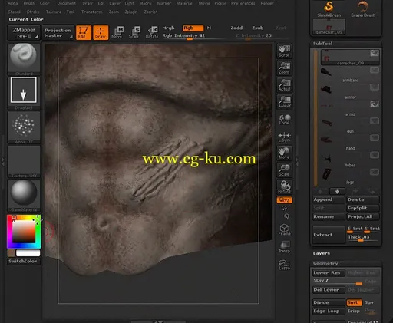The height and width of the screenshot is (323, 393).
Task: Toggle Smt option beside Divide
Action: point(354,302)
